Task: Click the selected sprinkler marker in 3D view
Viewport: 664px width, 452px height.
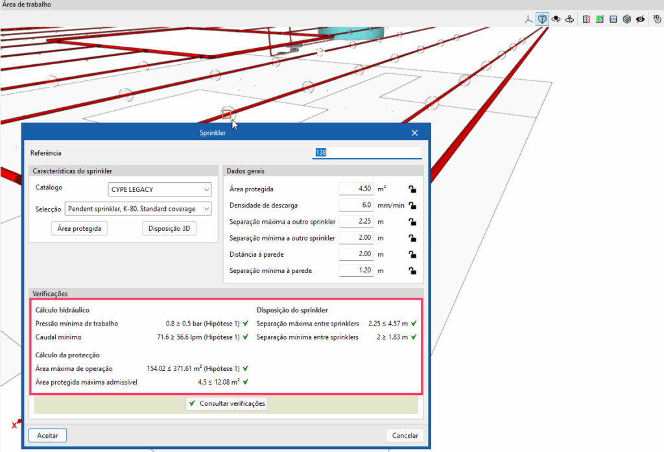Action: 227,114
